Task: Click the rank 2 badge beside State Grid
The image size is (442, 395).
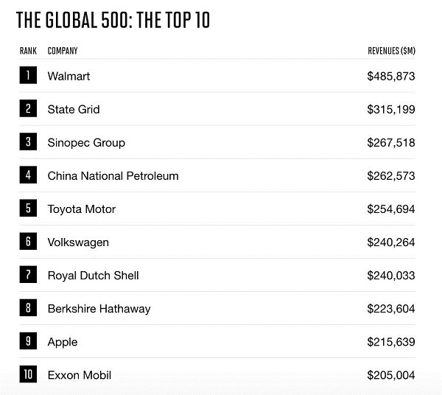Action: [28, 108]
